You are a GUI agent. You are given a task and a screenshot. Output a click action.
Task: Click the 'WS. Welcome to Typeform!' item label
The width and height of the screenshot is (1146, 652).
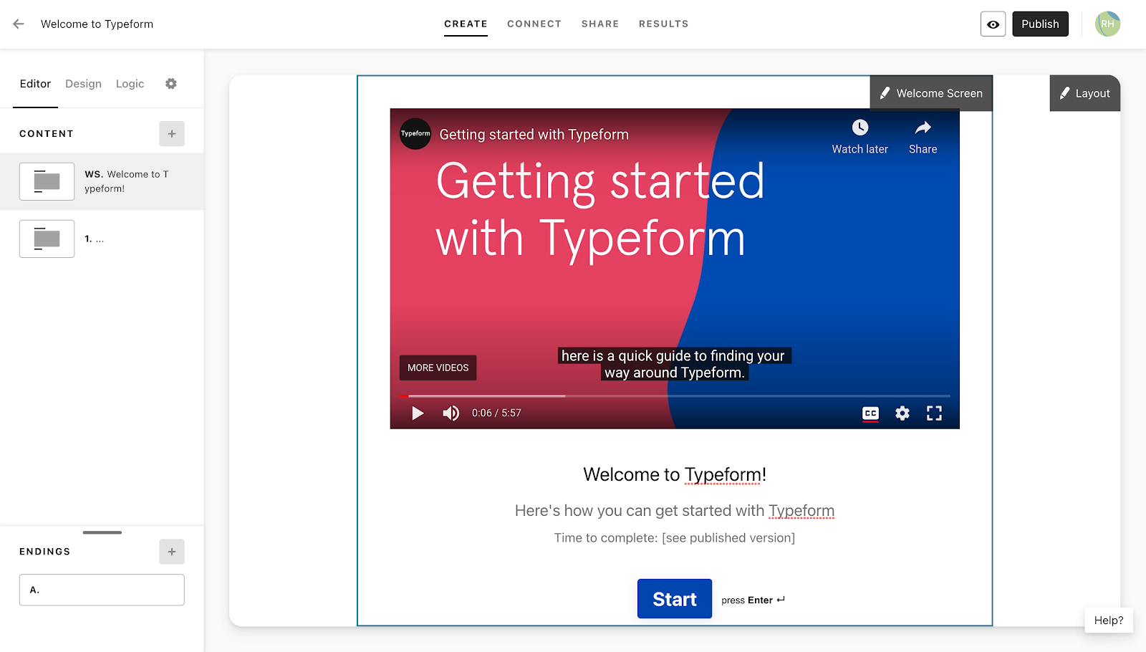click(x=127, y=181)
